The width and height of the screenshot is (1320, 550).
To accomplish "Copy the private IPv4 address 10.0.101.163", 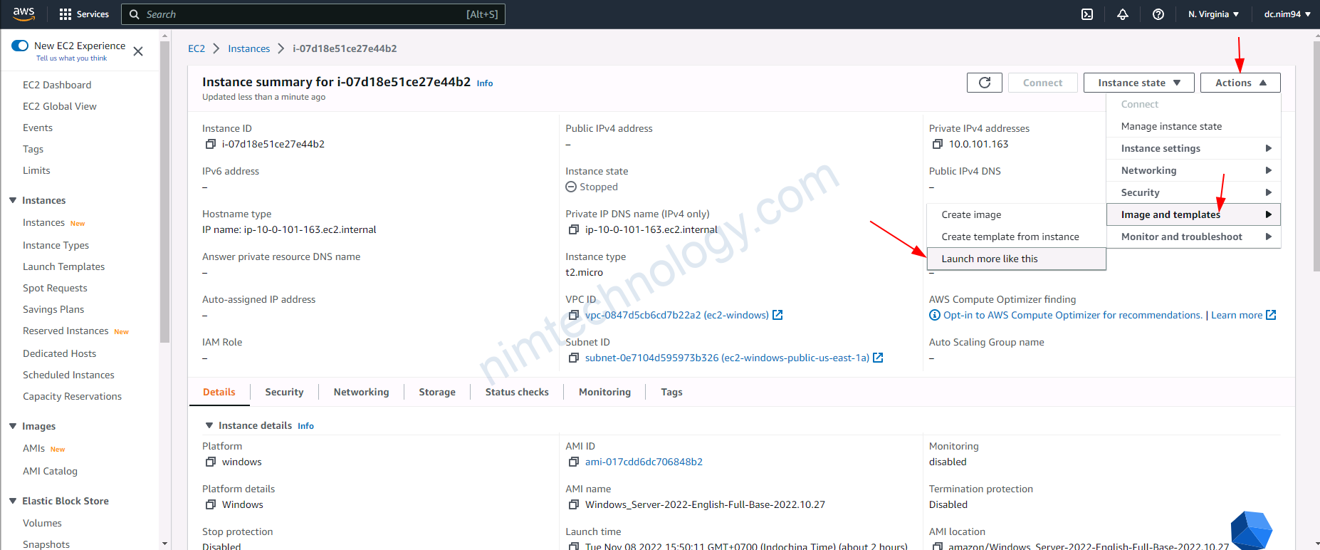I will click(x=938, y=144).
